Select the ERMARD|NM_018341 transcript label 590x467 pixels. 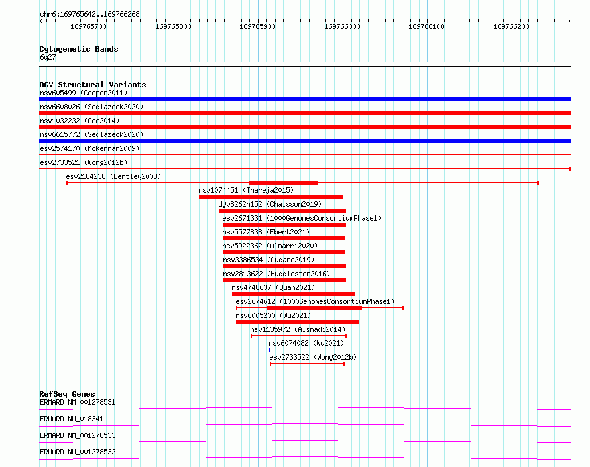(x=72, y=419)
